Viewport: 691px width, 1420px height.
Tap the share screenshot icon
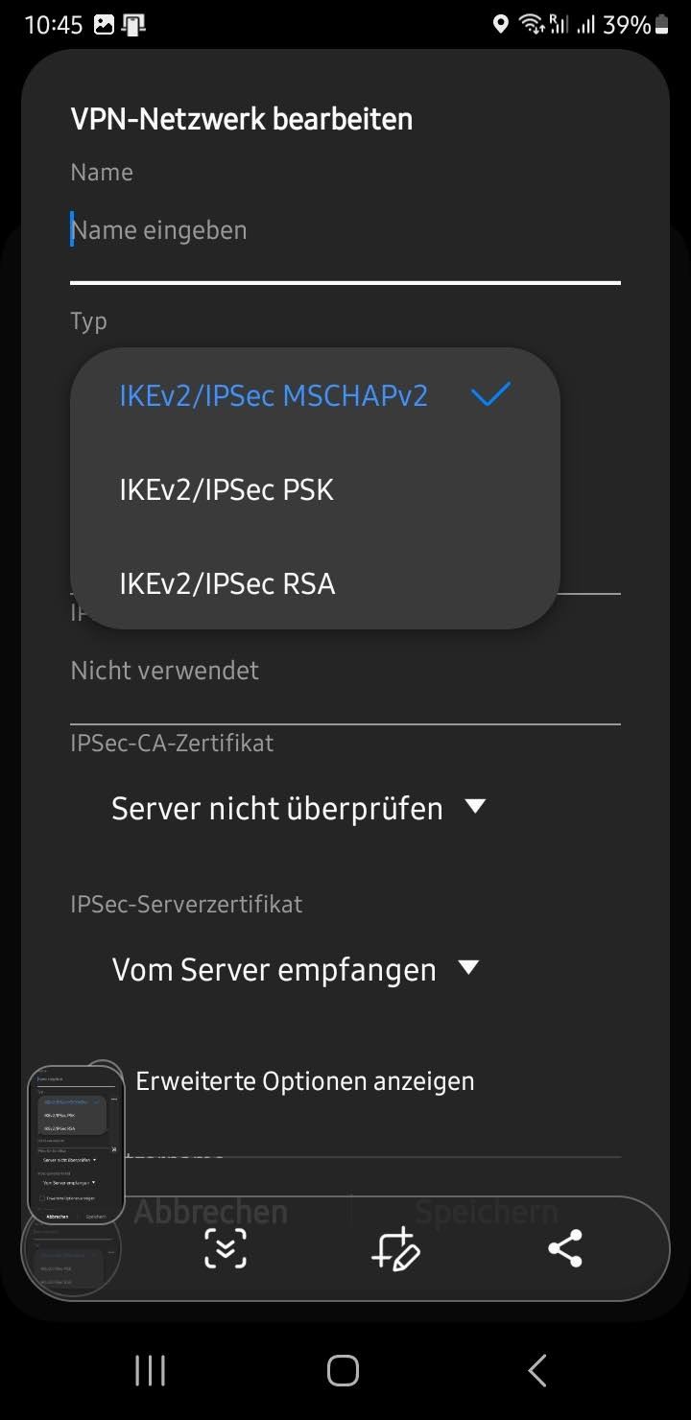point(564,1248)
